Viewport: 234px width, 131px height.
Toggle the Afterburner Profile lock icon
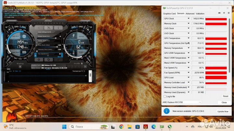82,63
